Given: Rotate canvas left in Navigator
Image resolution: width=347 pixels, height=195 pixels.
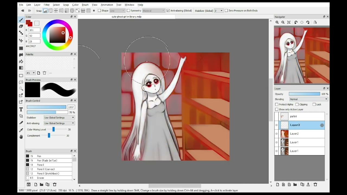Looking at the screenshot, I should click(296, 22).
